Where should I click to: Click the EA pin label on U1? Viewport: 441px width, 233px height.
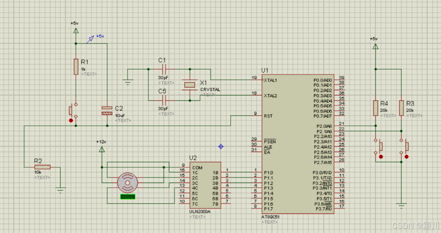point(267,152)
